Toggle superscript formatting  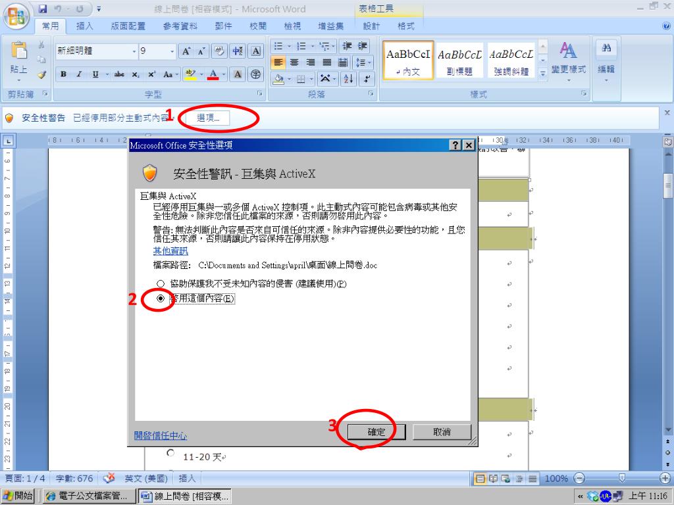click(x=151, y=74)
